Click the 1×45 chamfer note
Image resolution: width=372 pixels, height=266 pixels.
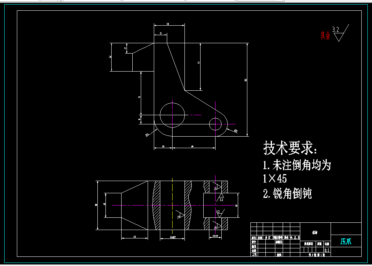275,178
